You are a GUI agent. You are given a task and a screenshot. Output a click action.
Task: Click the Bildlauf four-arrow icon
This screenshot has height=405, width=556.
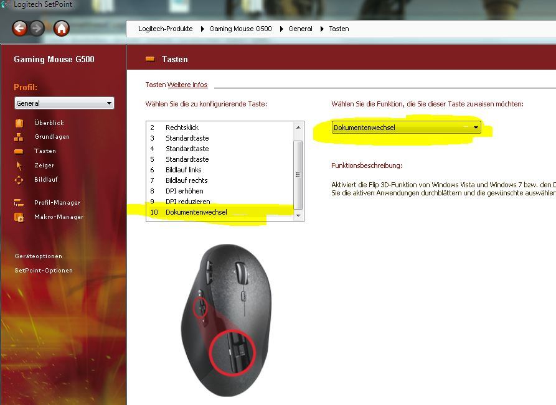[x=19, y=180]
